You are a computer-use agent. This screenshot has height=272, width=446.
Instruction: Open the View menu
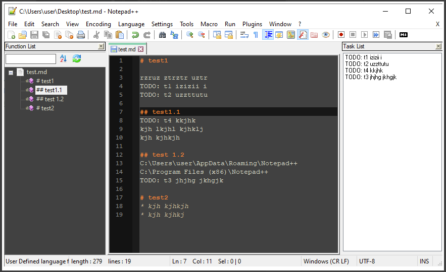pyautogui.click(x=73, y=24)
